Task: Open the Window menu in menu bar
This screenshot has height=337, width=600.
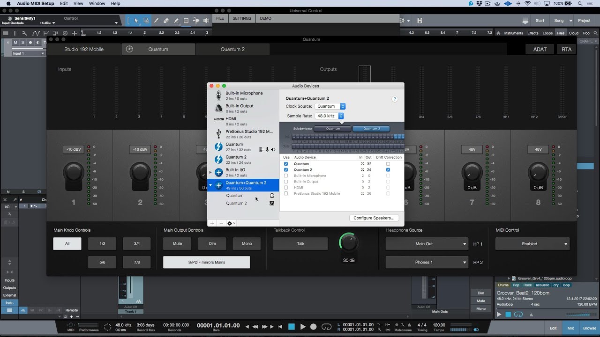Action: pyautogui.click(x=97, y=3)
